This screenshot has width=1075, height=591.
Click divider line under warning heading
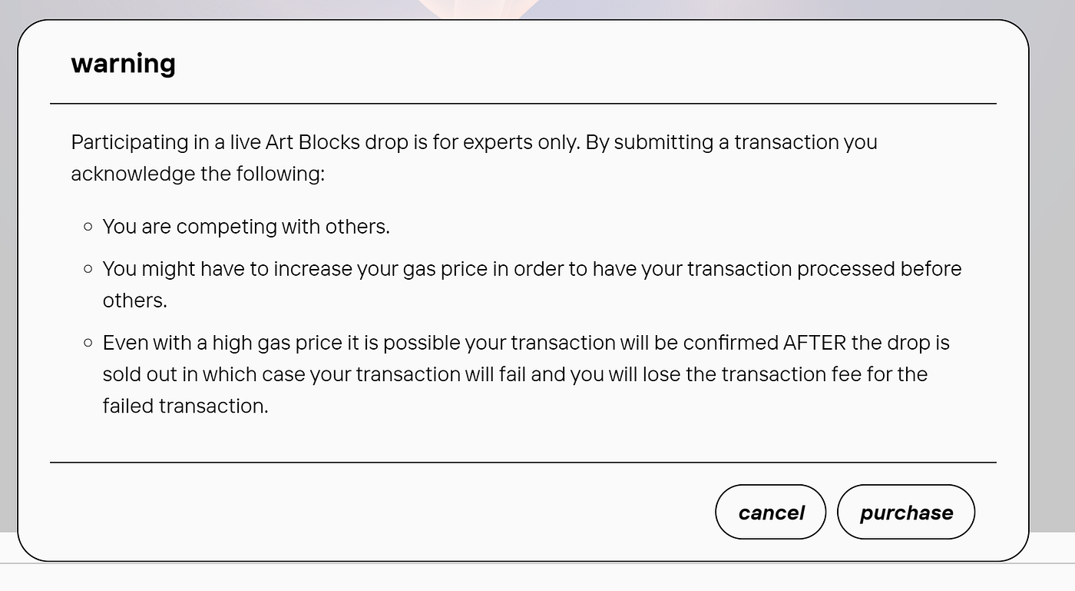[523, 103]
